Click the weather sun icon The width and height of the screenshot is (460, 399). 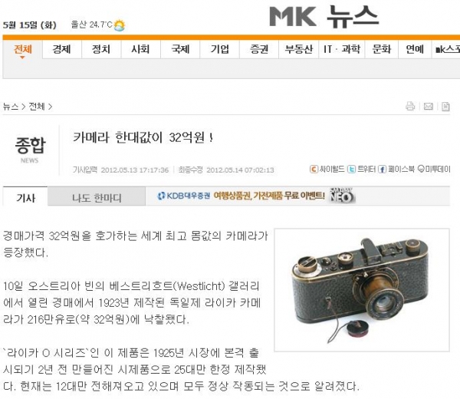pyautogui.click(x=119, y=25)
